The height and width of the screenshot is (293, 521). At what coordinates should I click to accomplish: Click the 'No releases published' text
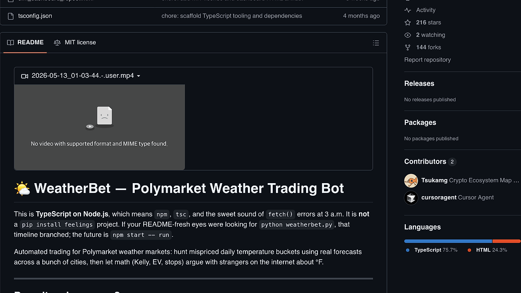(430, 100)
